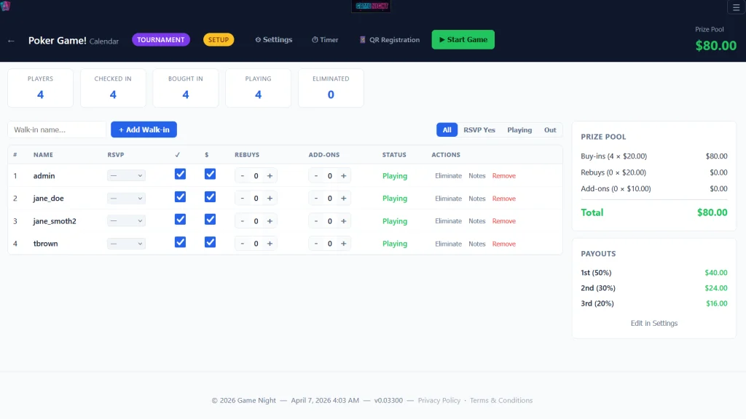Screen dimensions: 746x419
Task: Increase rebuys for jane_doe
Action: click(270, 198)
